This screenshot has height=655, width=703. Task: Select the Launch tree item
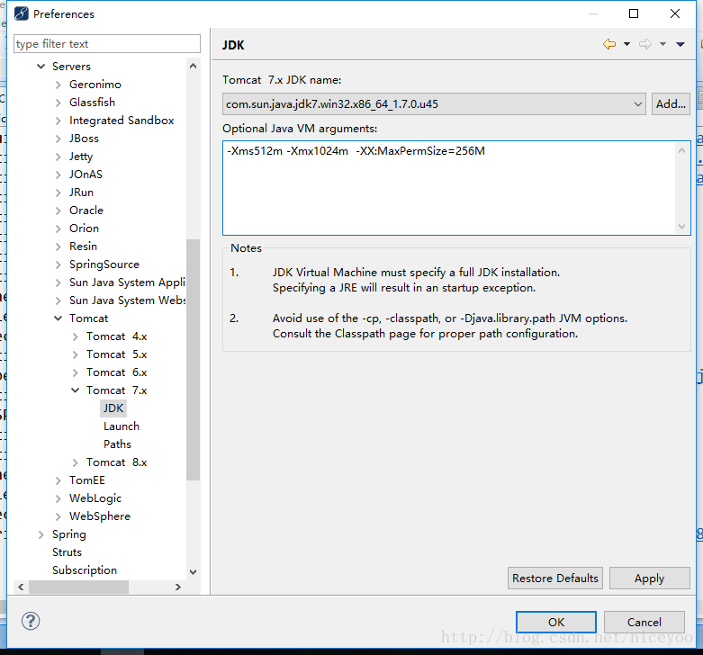(122, 426)
